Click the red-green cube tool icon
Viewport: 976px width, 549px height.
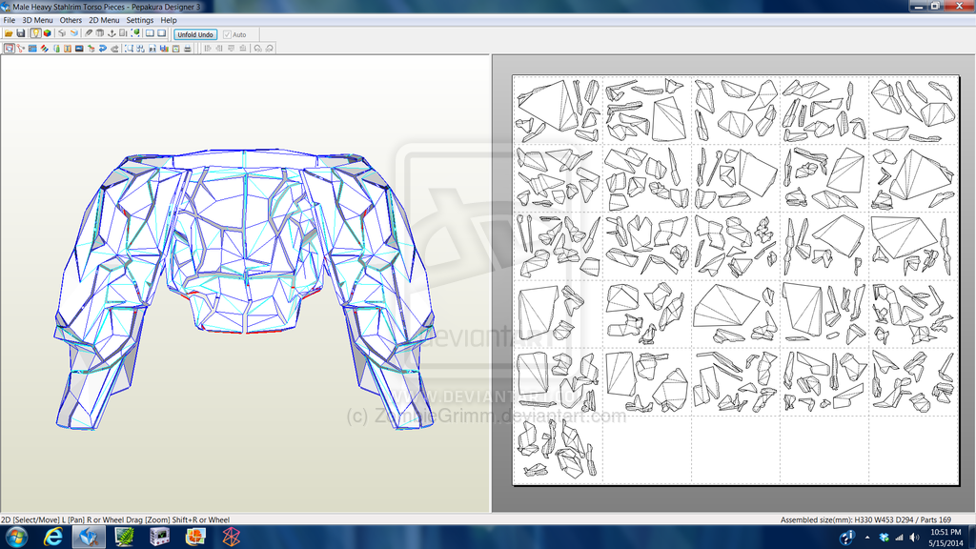coord(91,49)
